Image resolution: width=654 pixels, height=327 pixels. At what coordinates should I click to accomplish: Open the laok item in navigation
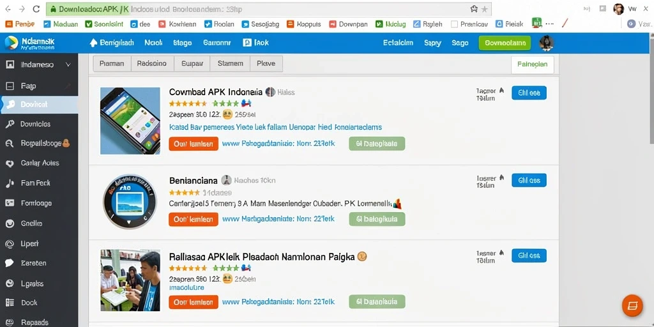pos(255,43)
